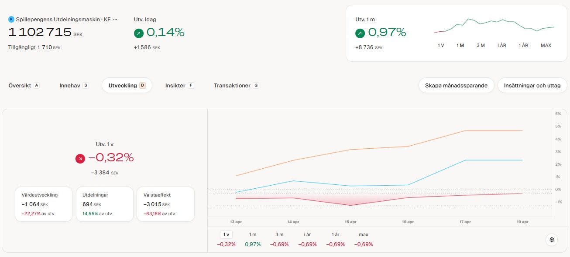Click Skapa månadssparande button
The image size is (570, 257).
(x=456, y=86)
